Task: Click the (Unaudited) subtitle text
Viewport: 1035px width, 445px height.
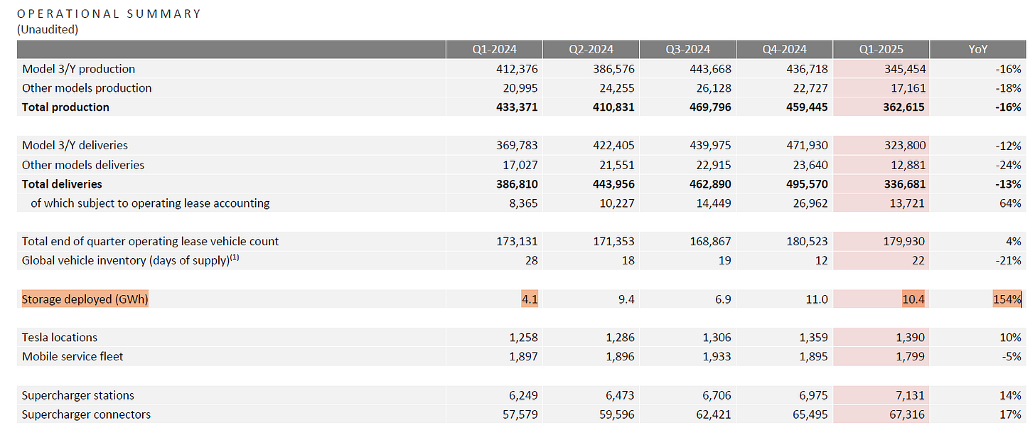Action: 48,30
